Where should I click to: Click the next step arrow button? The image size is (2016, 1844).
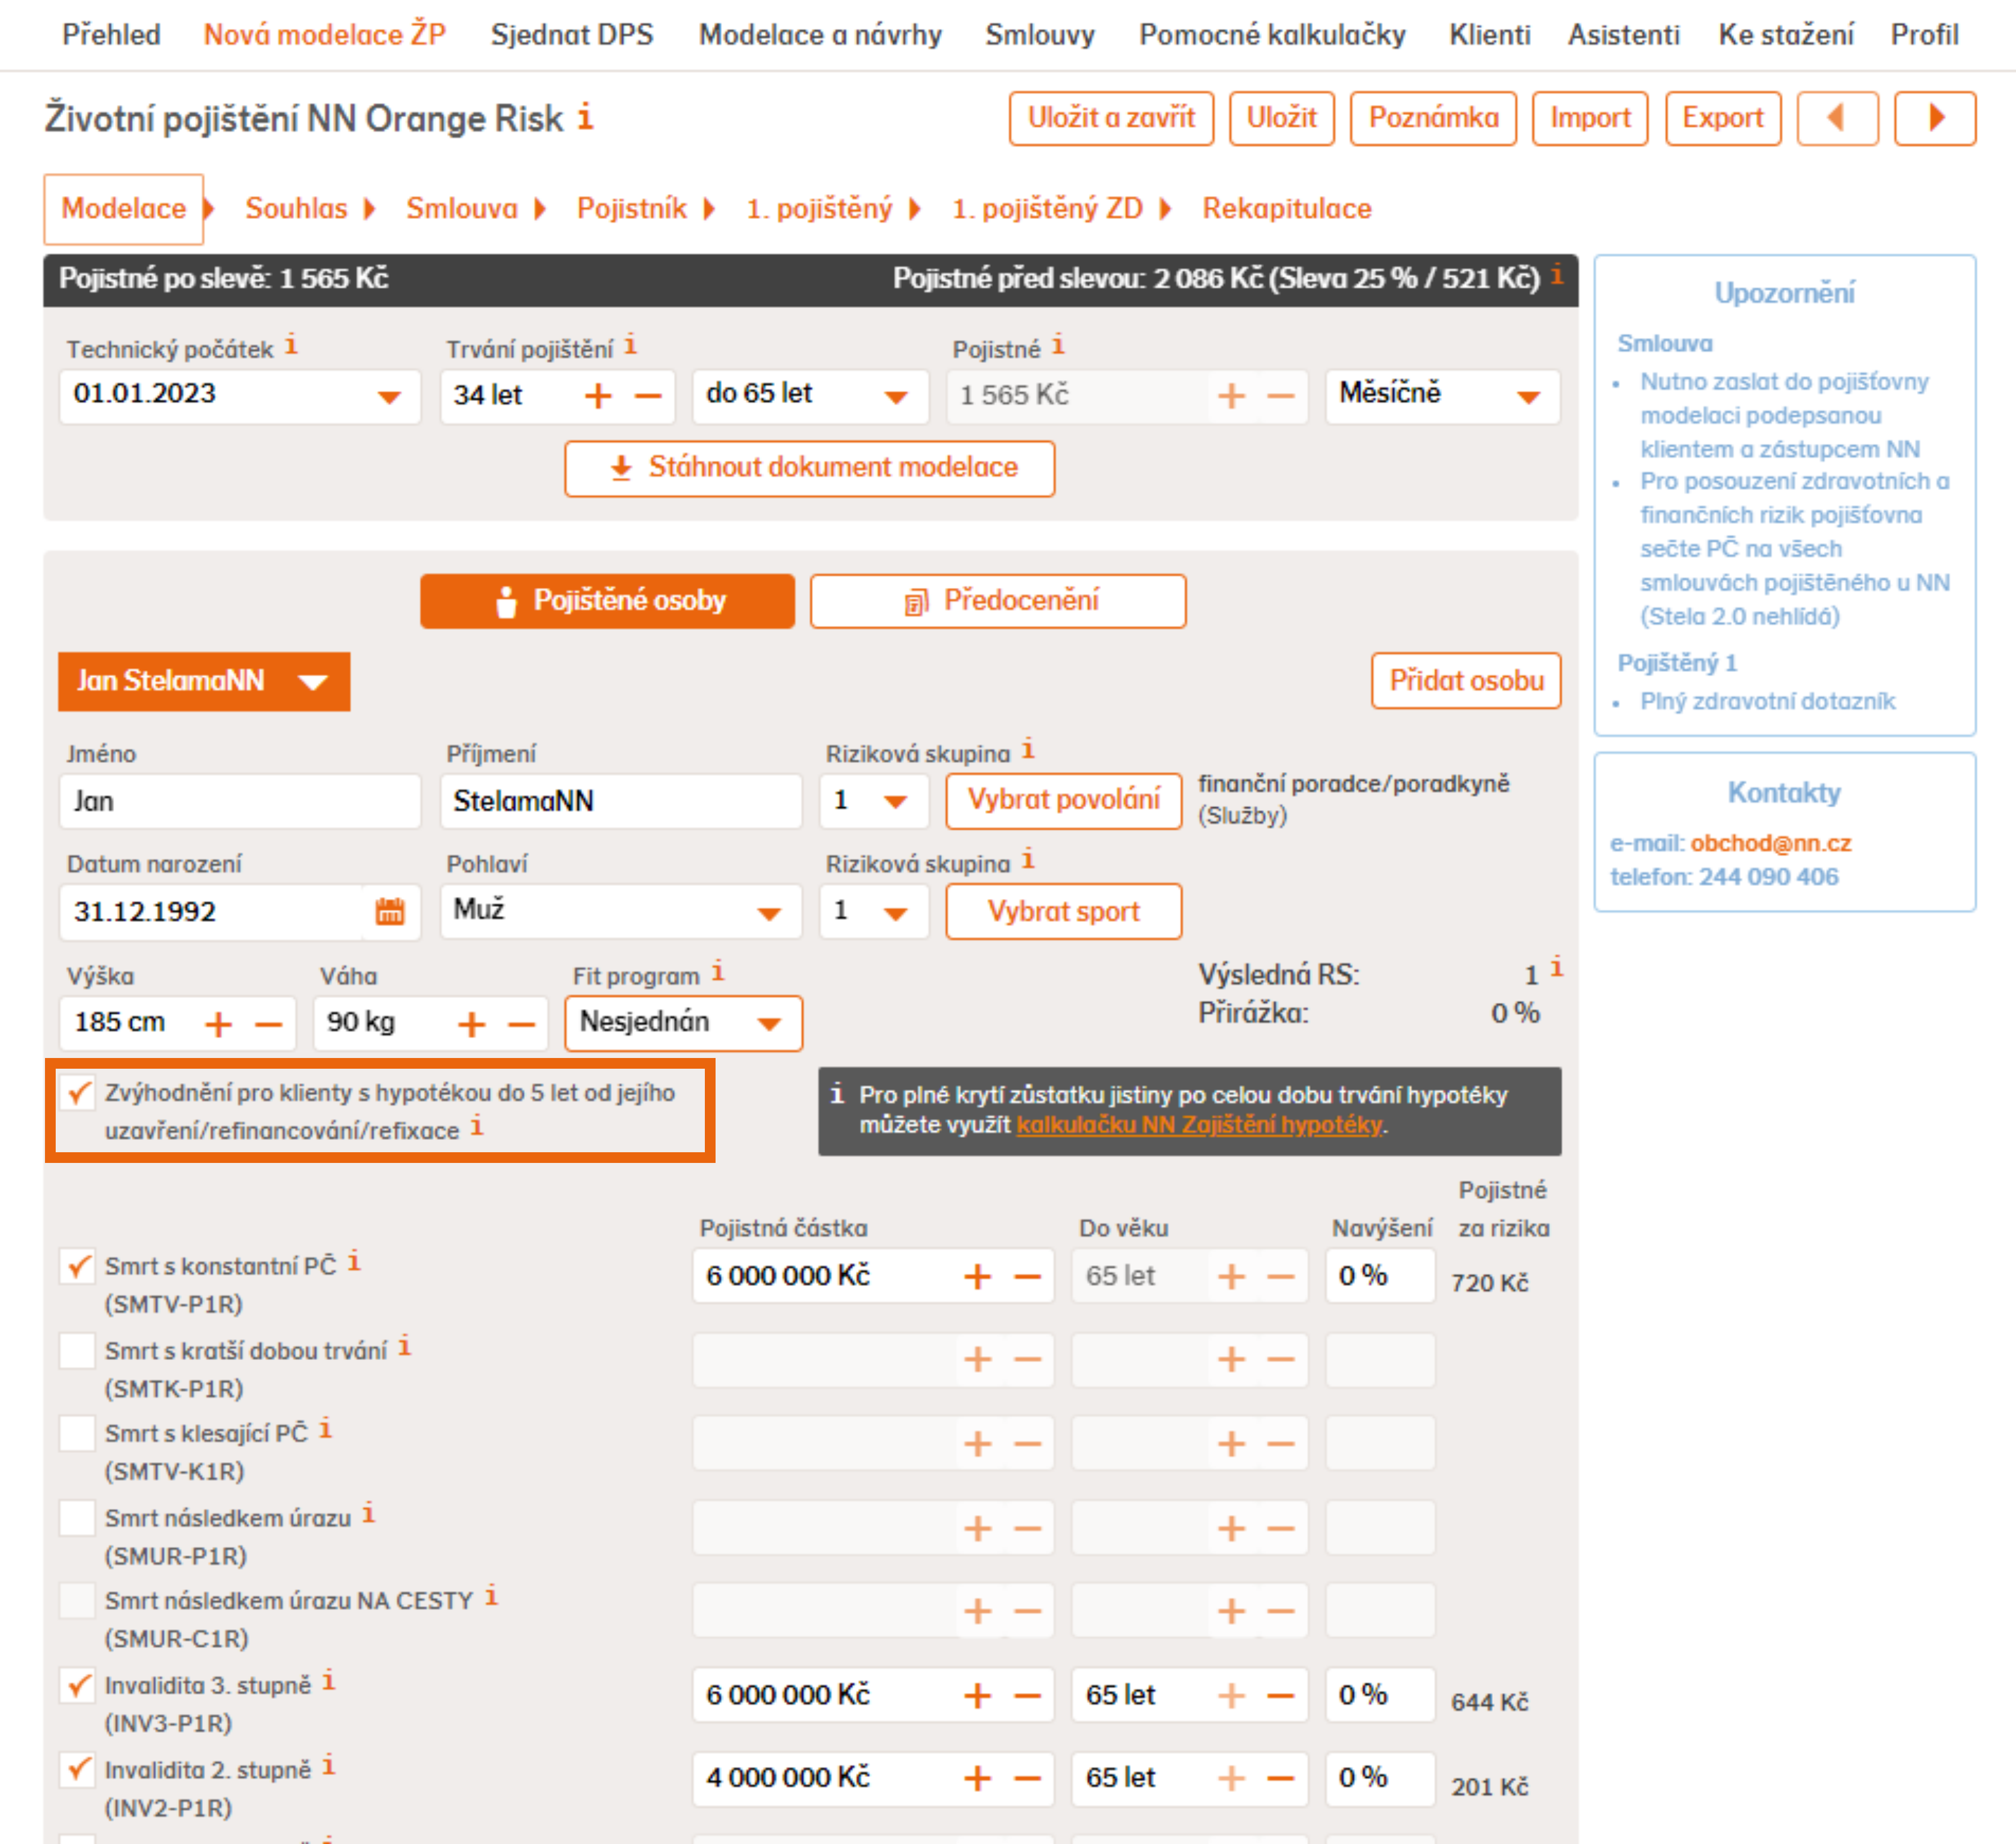pyautogui.click(x=1934, y=118)
